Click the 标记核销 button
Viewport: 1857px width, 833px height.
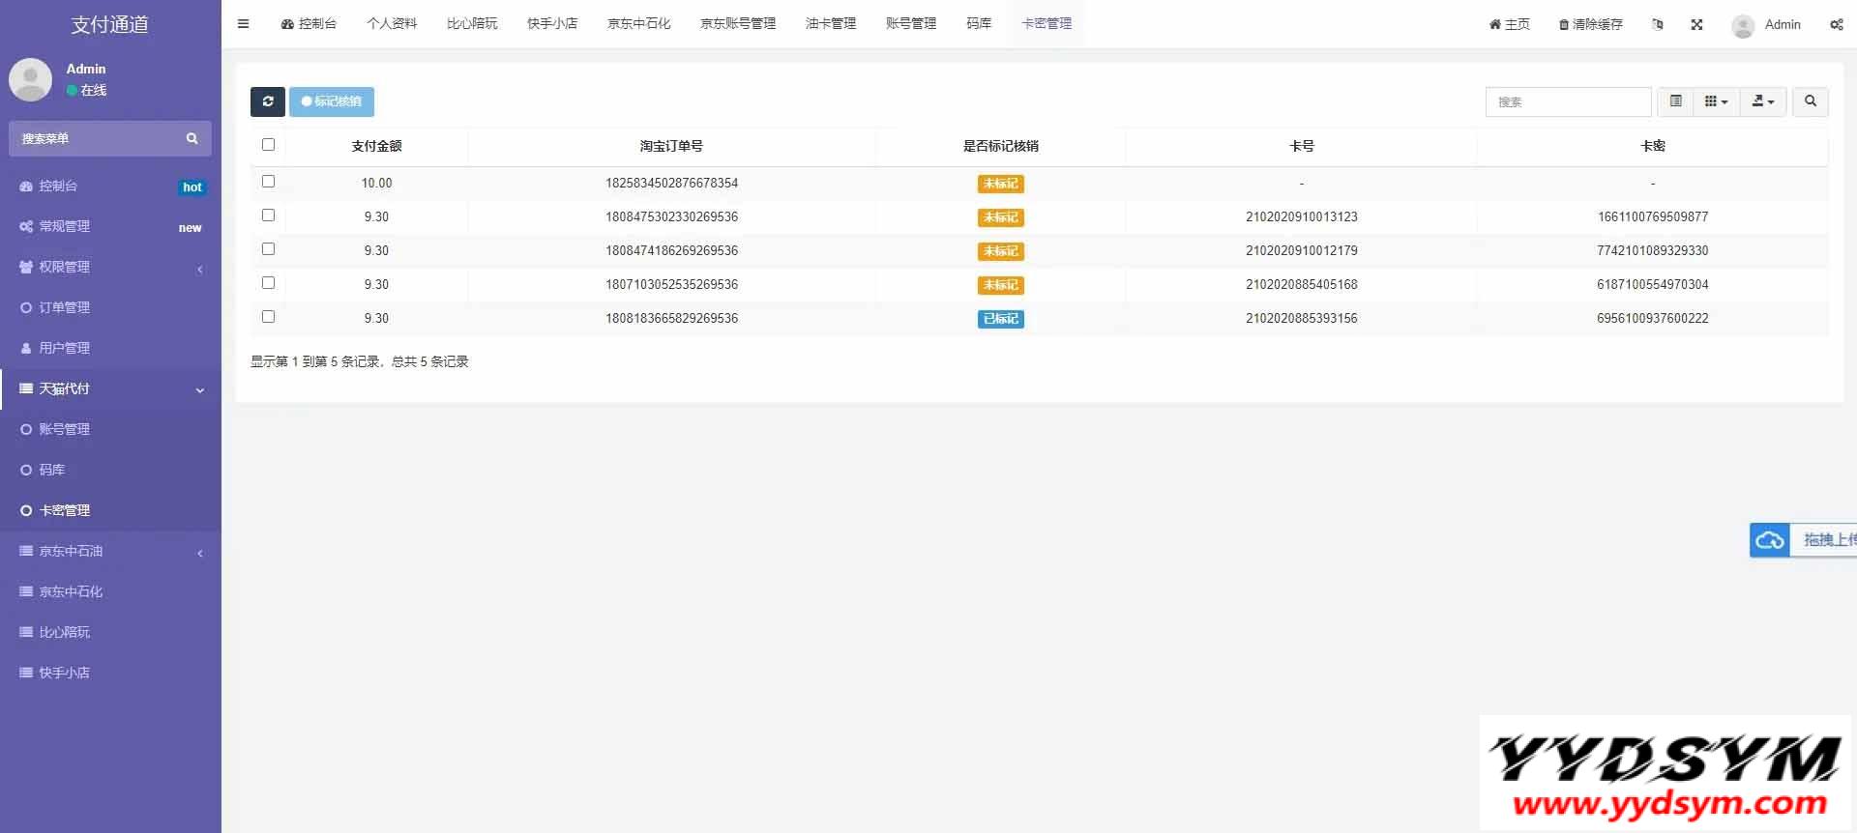click(331, 101)
